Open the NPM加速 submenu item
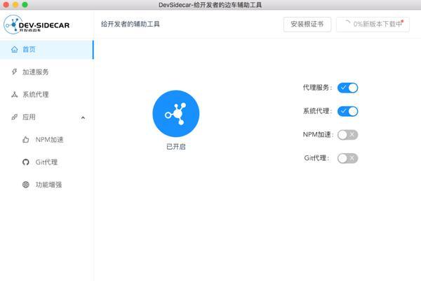 (47, 140)
